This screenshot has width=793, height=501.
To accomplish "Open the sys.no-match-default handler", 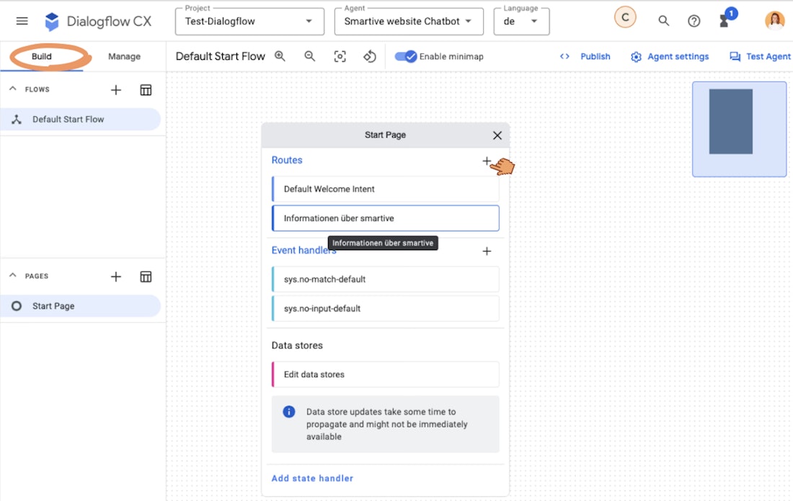I will point(386,279).
